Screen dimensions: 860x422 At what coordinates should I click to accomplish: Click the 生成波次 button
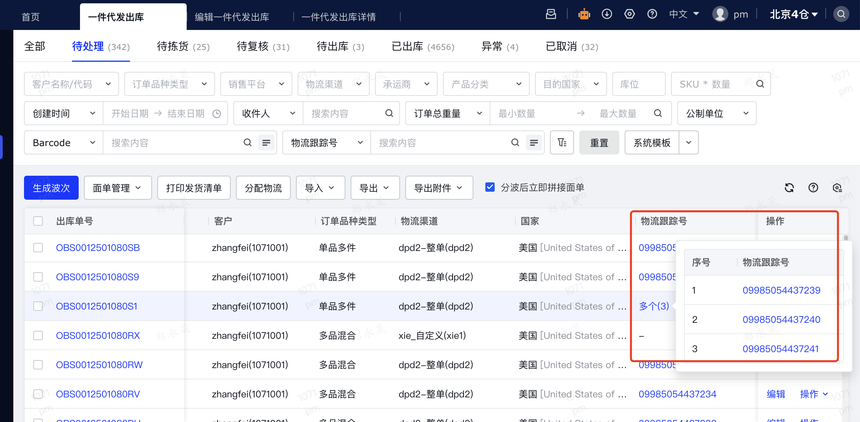click(51, 188)
